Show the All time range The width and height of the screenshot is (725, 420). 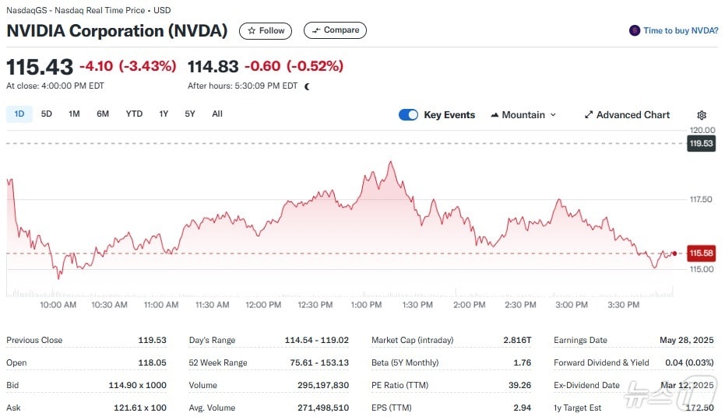pyautogui.click(x=217, y=114)
